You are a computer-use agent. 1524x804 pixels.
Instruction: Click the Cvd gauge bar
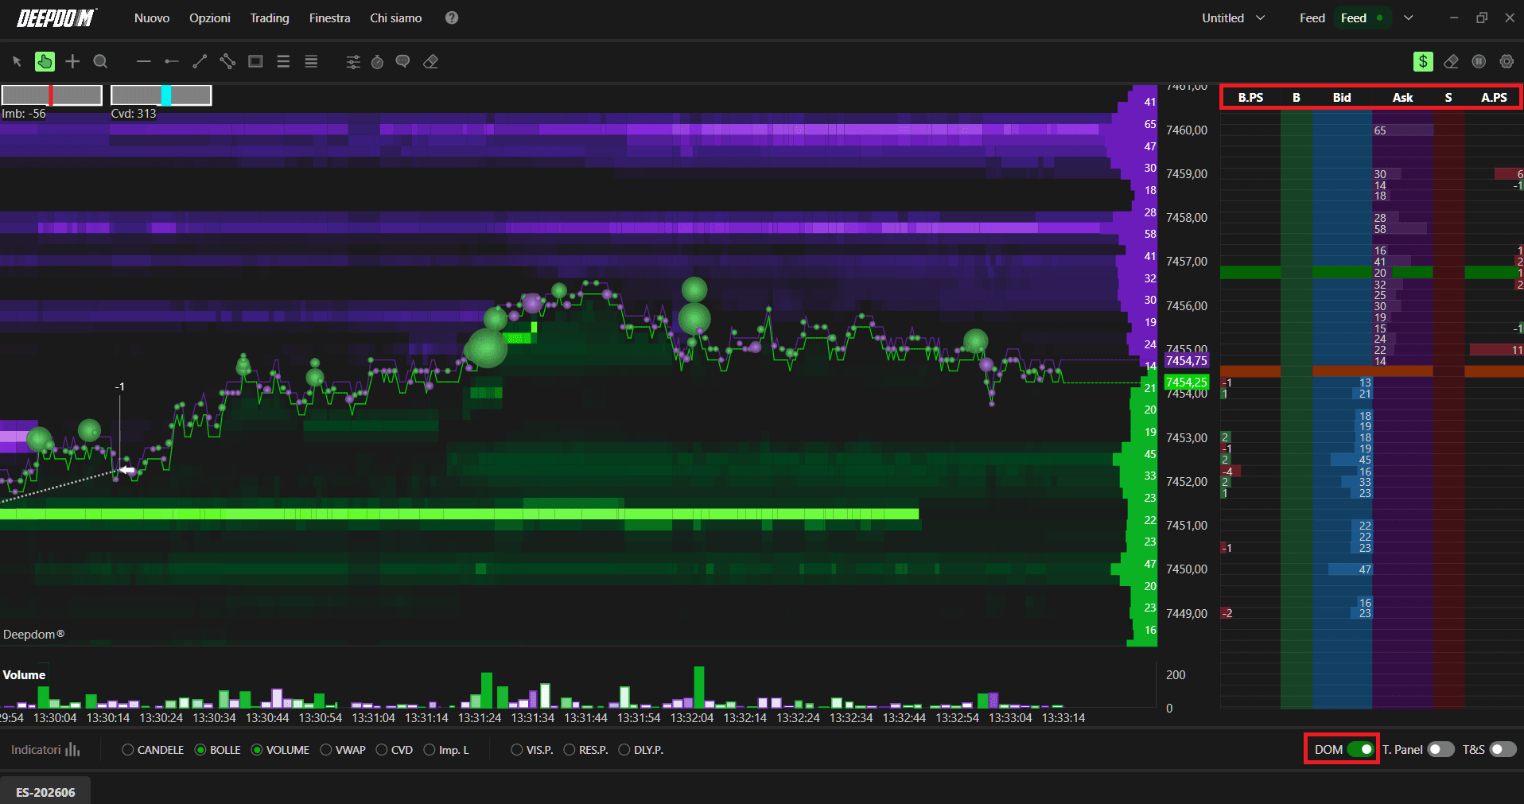click(161, 95)
